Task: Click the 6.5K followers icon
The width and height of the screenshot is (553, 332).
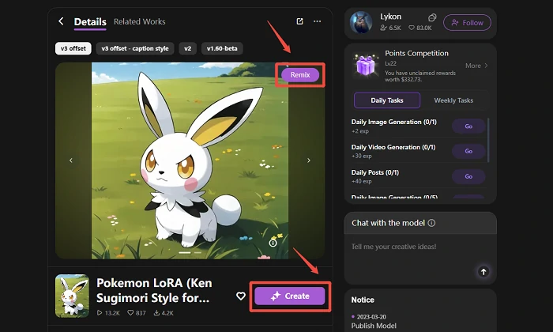Action: pyautogui.click(x=383, y=28)
